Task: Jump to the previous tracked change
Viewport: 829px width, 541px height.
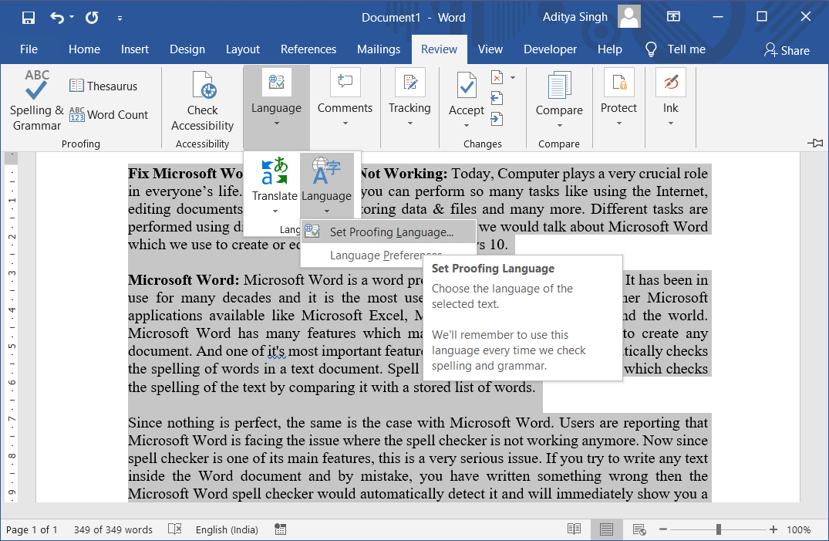Action: tap(497, 98)
